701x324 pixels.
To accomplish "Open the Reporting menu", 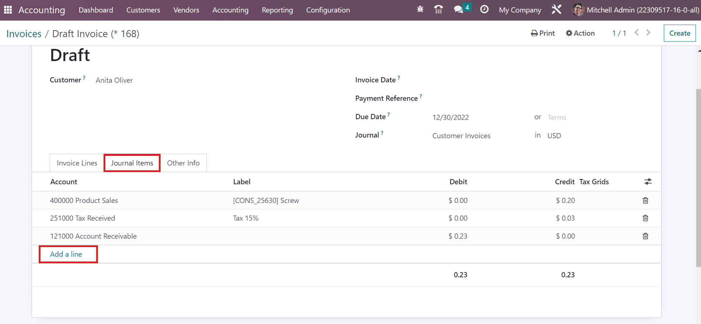I will pos(277,10).
